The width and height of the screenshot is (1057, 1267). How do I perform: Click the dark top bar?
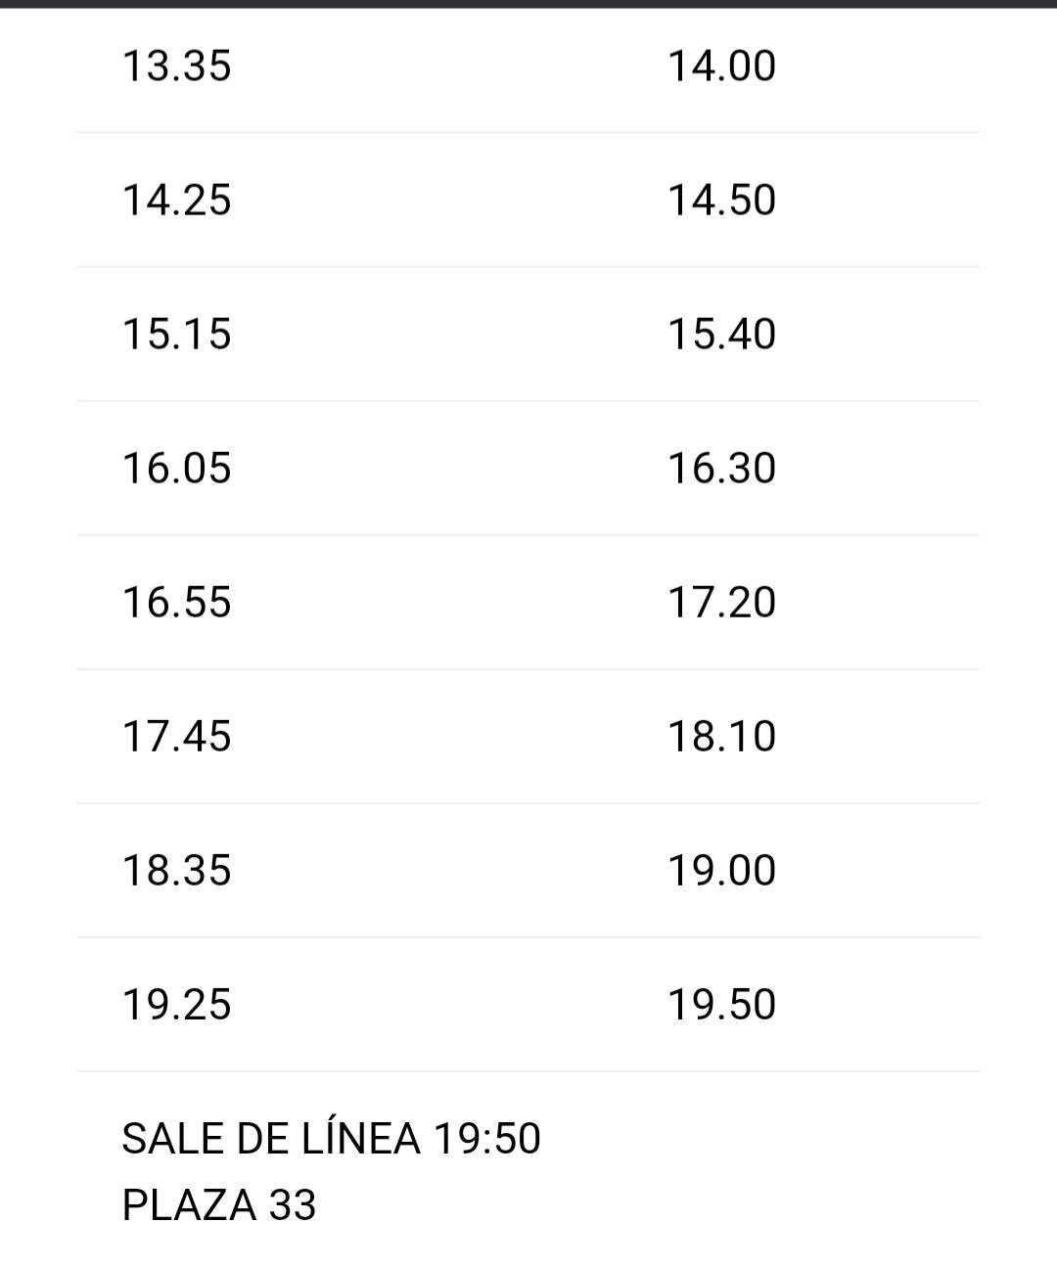pos(528,4)
